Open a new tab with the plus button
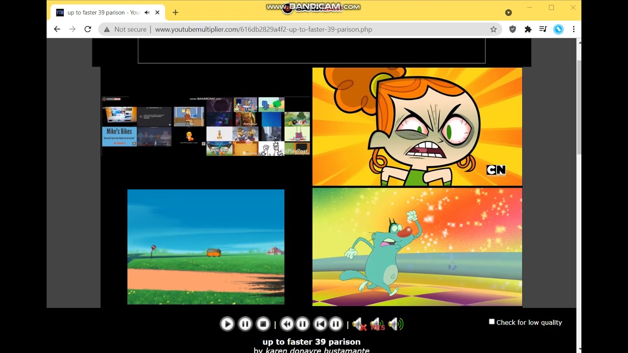 click(x=175, y=12)
